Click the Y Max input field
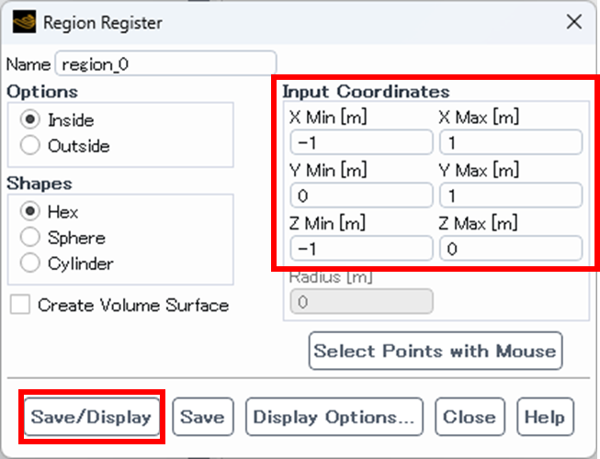The height and width of the screenshot is (459, 600). point(511,196)
